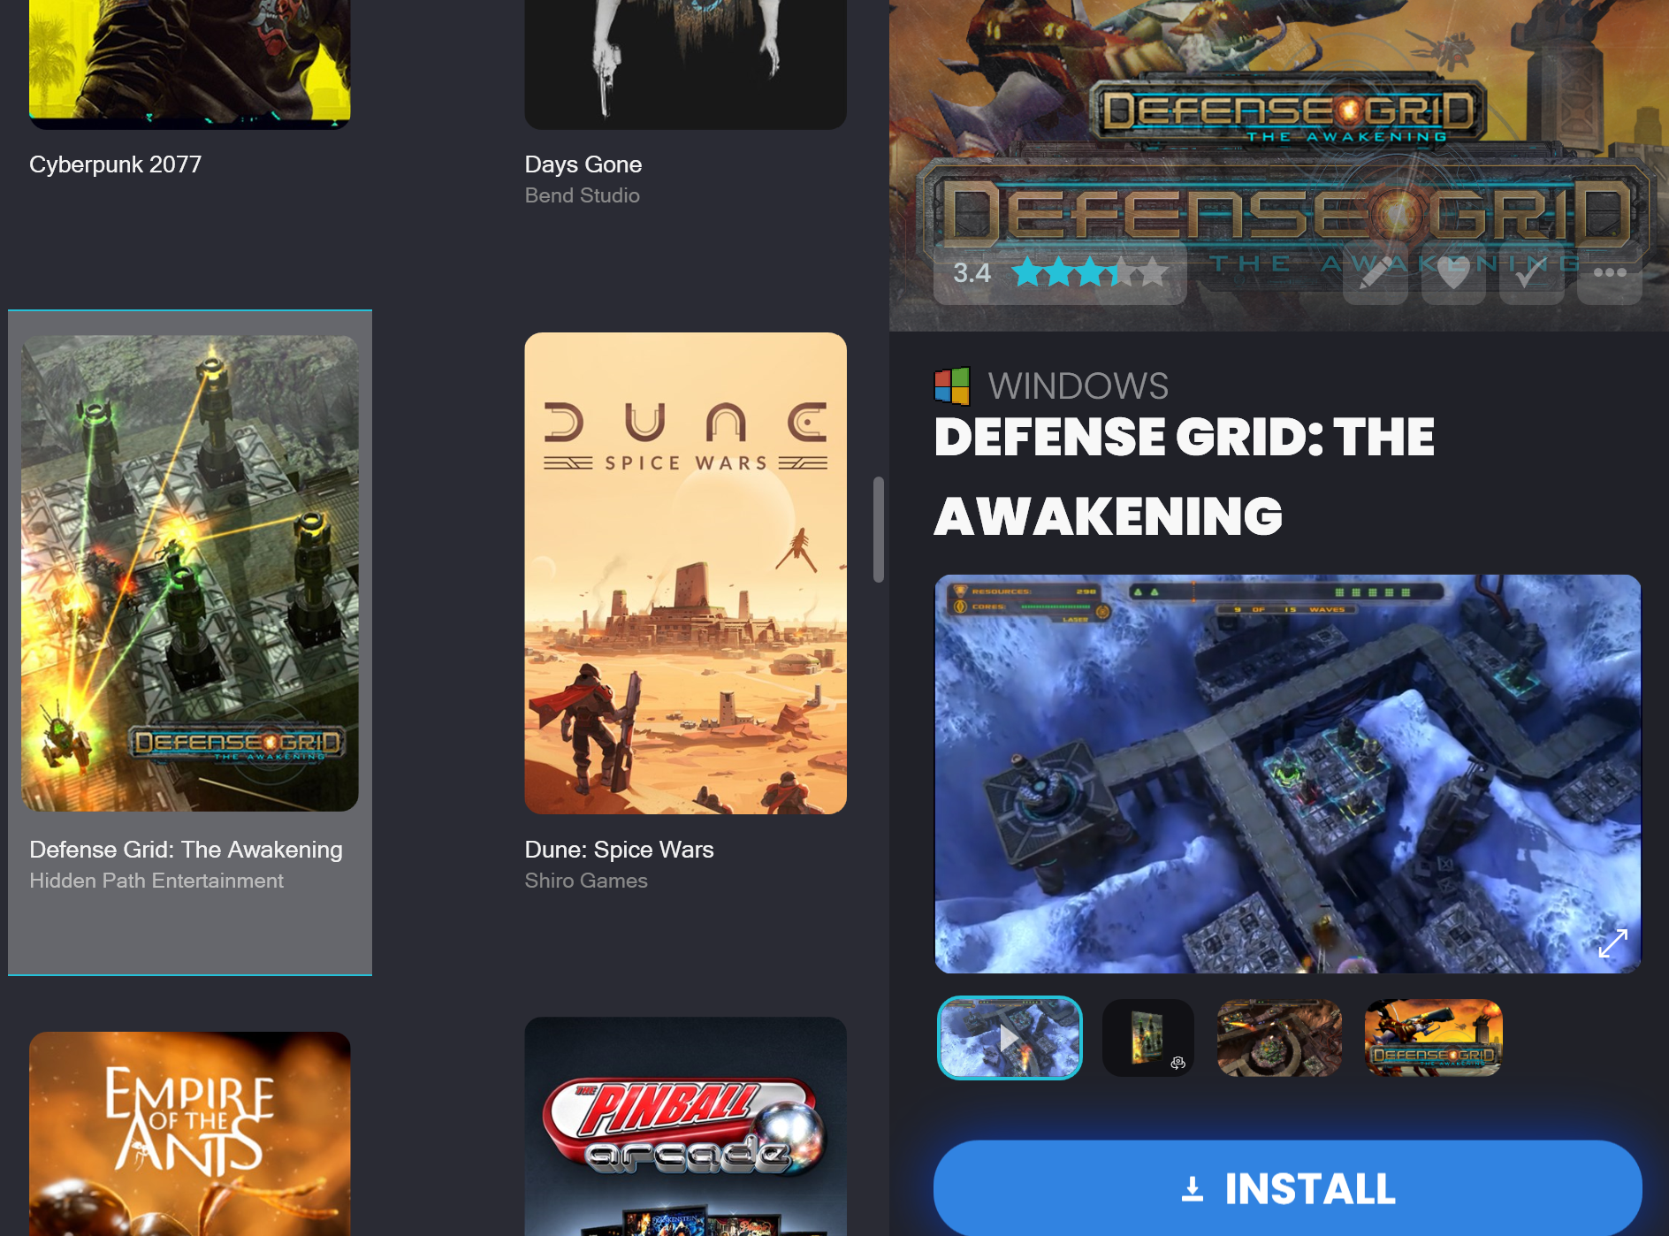1669x1236 pixels.
Task: Select the box art cover thumbnail
Action: 1147,1038
